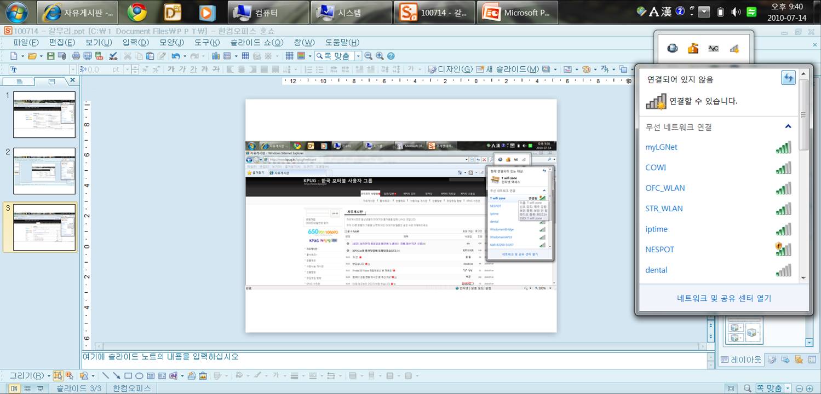Save the presentation with the green disk icon
The height and width of the screenshot is (394, 821).
click(51, 56)
